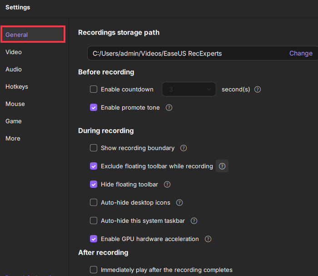This screenshot has width=318, height=276.
Task: Uncheck Enable promote tone
Action: coord(94,107)
